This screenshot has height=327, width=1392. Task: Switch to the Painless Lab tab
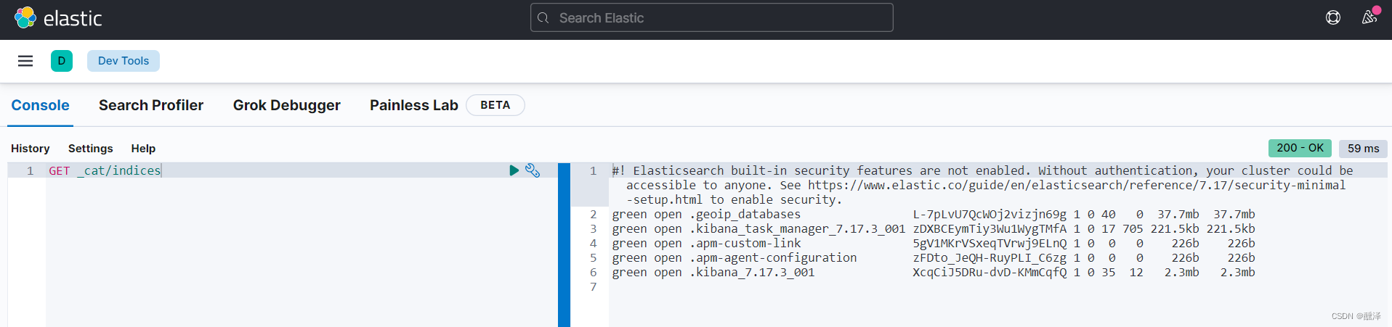coord(413,105)
